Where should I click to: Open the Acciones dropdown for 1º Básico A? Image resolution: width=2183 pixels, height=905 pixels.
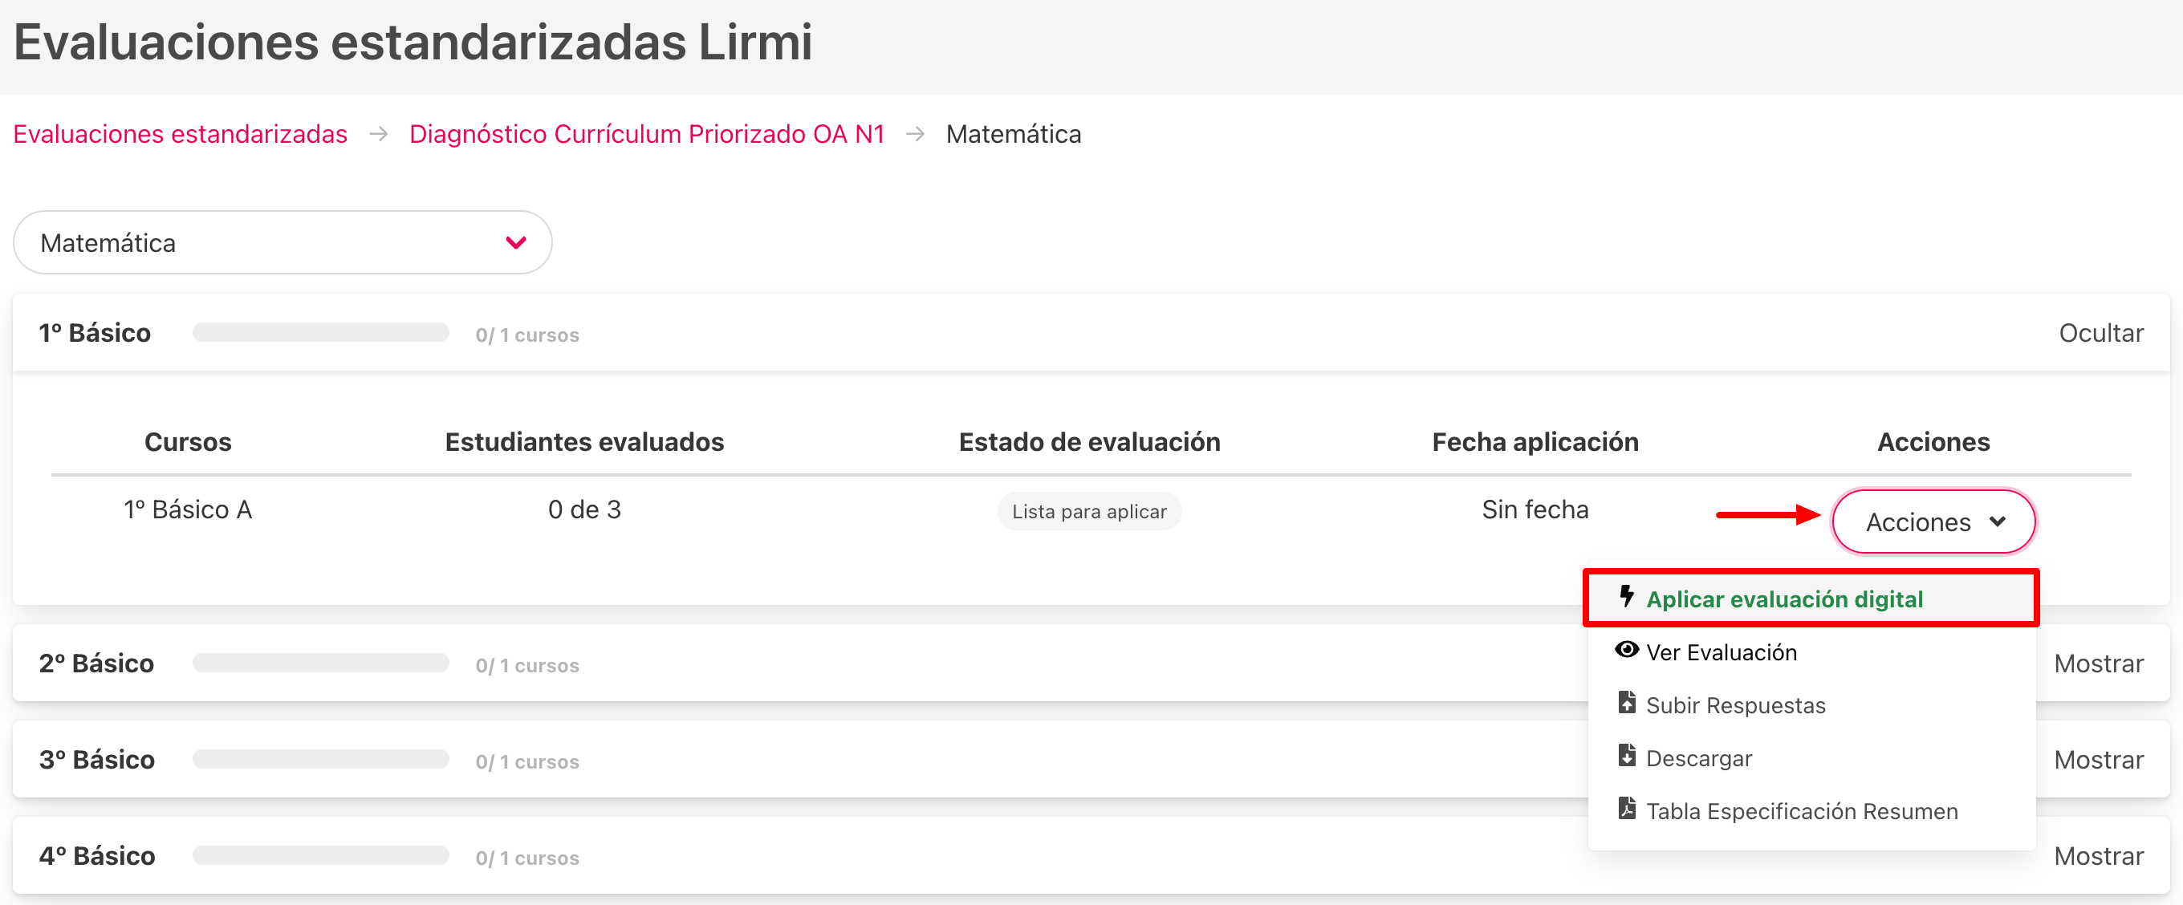pos(1933,522)
